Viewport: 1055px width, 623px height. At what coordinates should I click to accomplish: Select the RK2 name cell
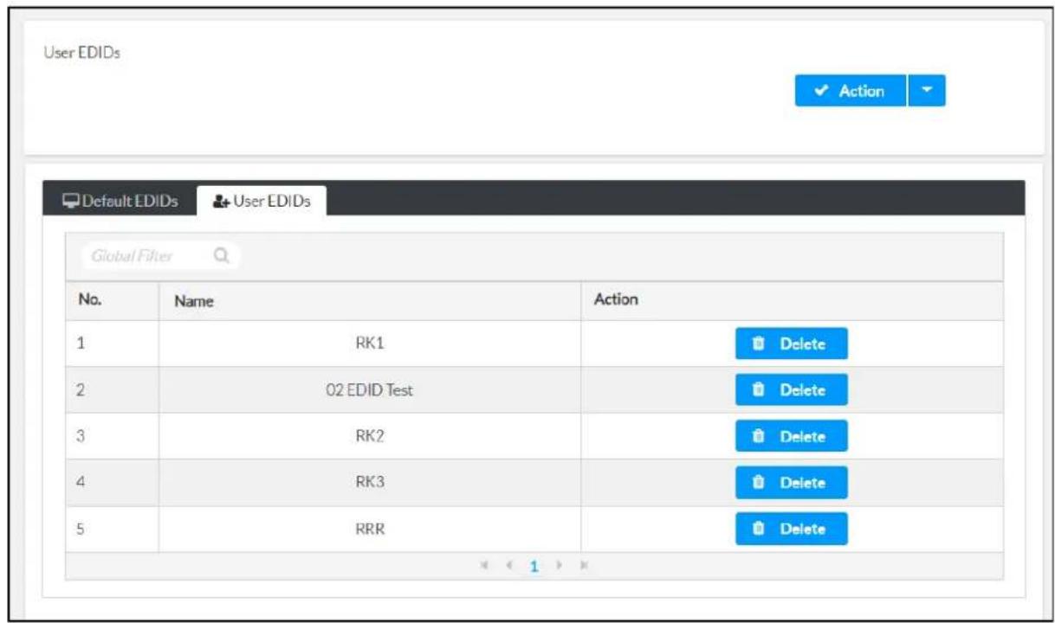[370, 436]
